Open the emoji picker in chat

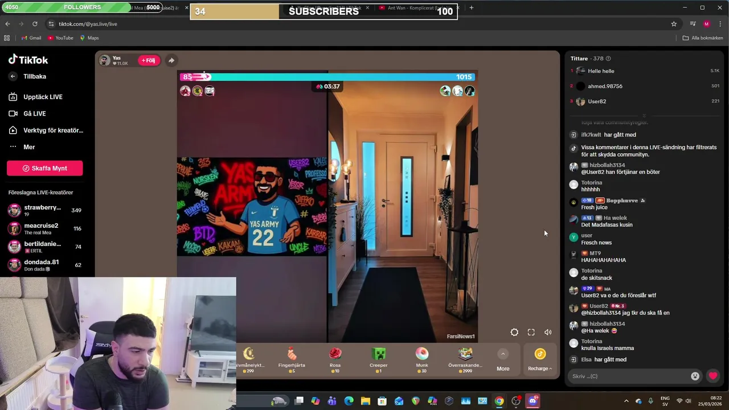click(x=695, y=376)
